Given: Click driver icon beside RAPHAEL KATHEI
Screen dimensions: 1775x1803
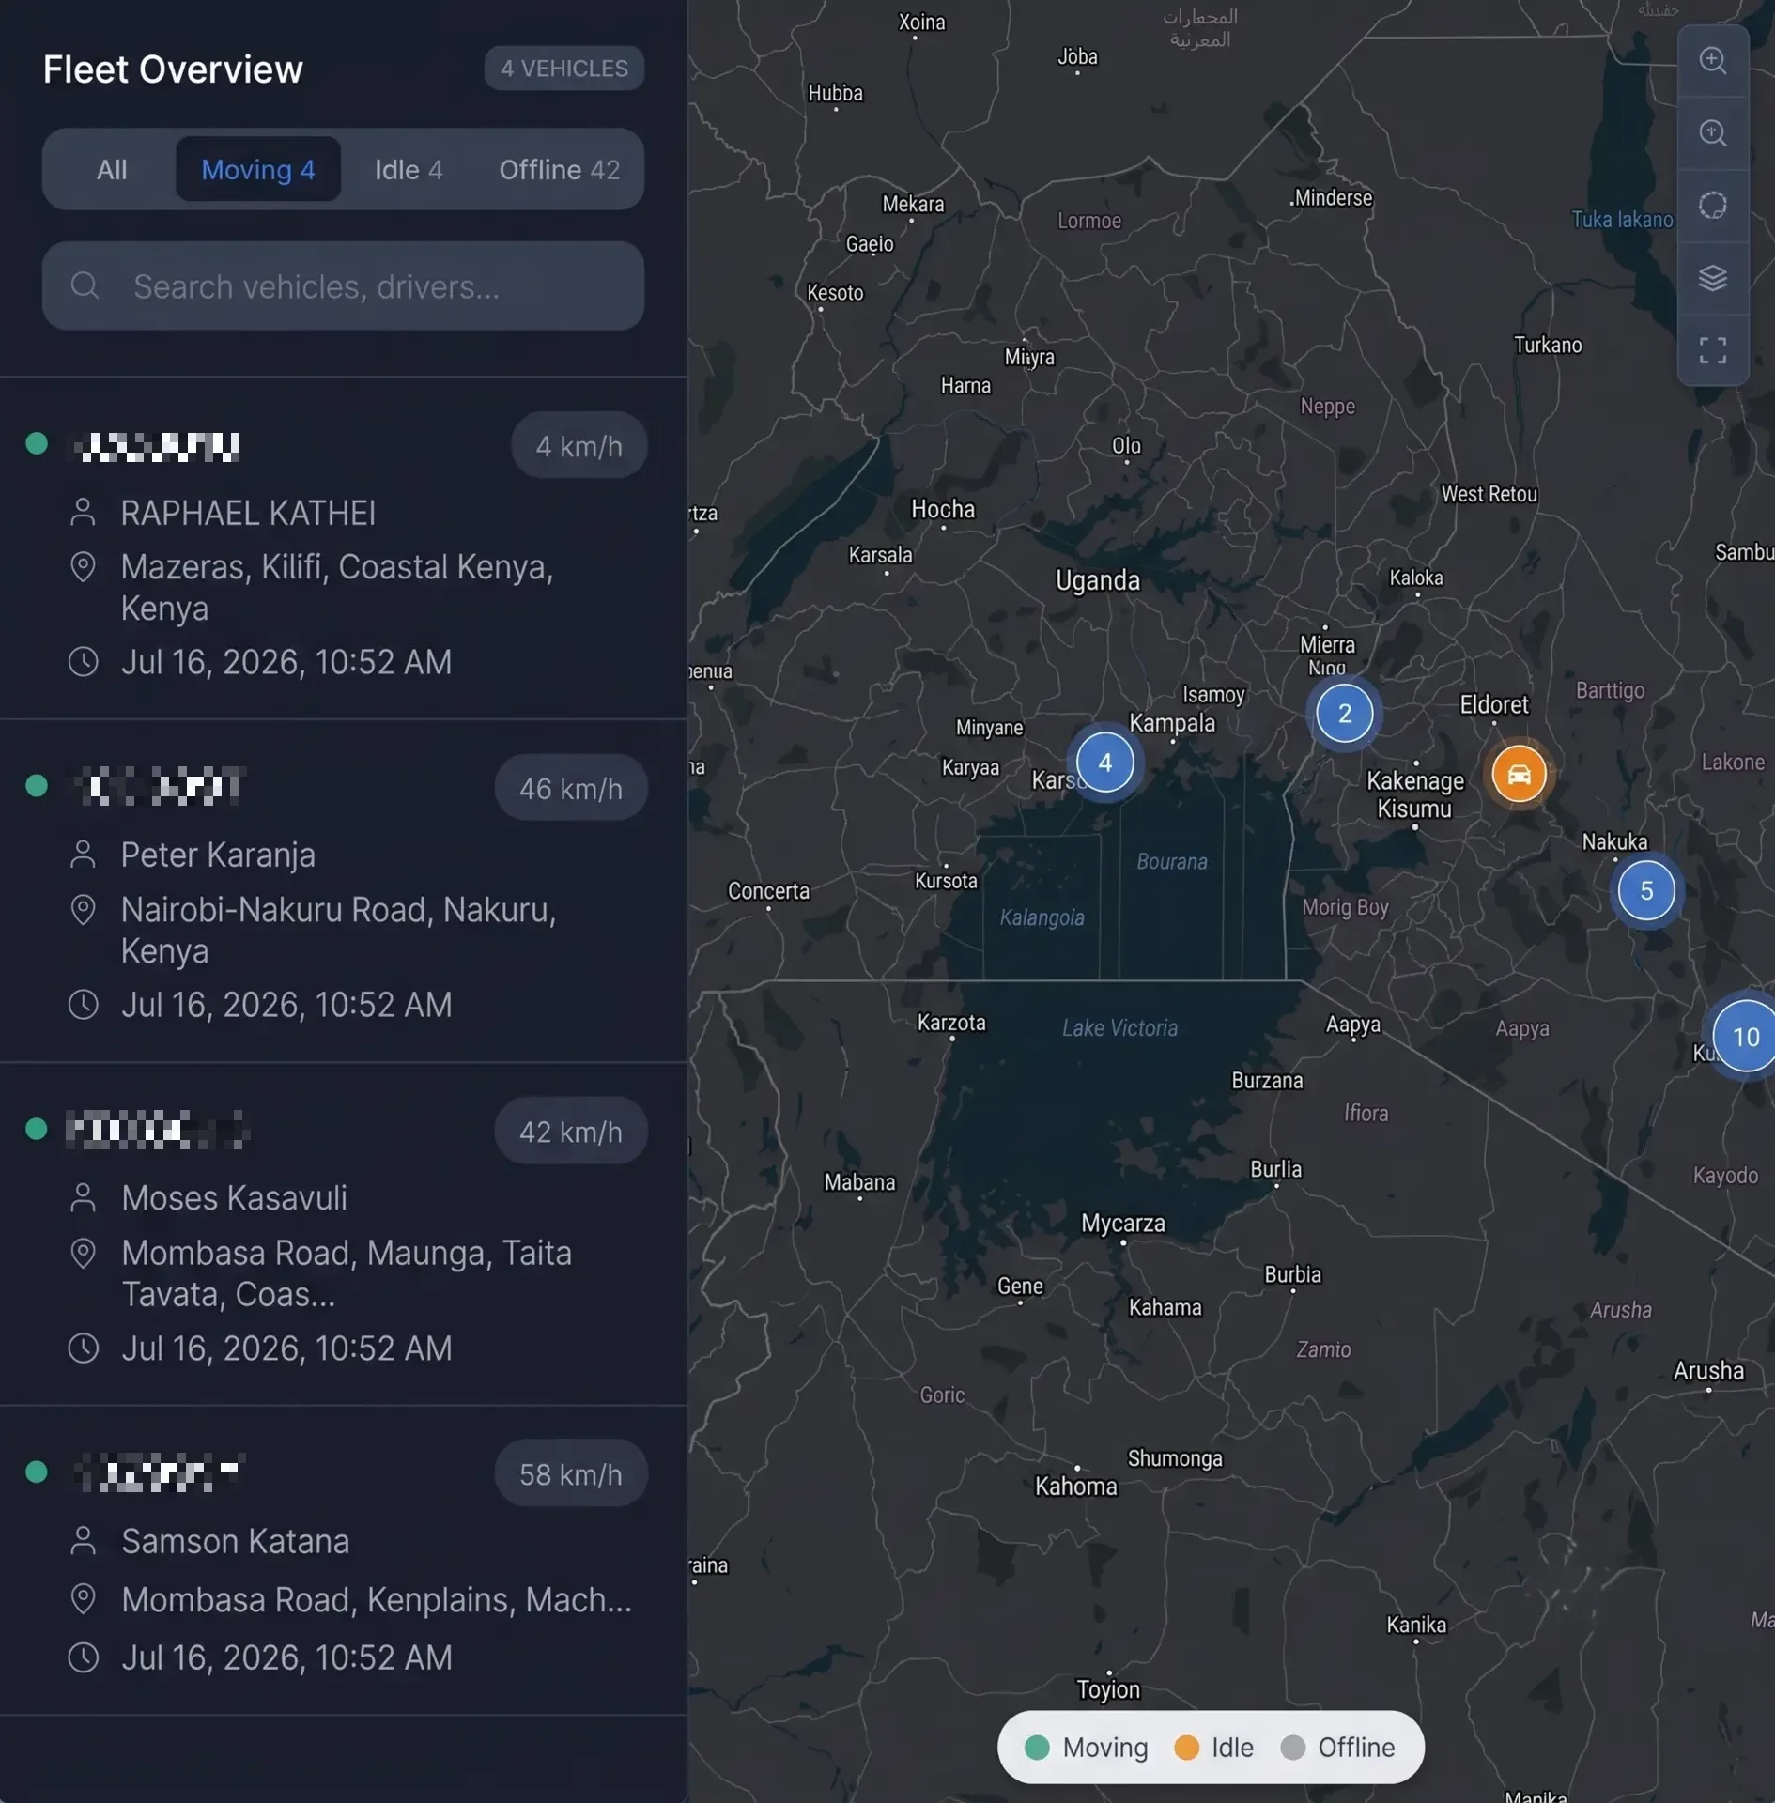Looking at the screenshot, I should (84, 513).
